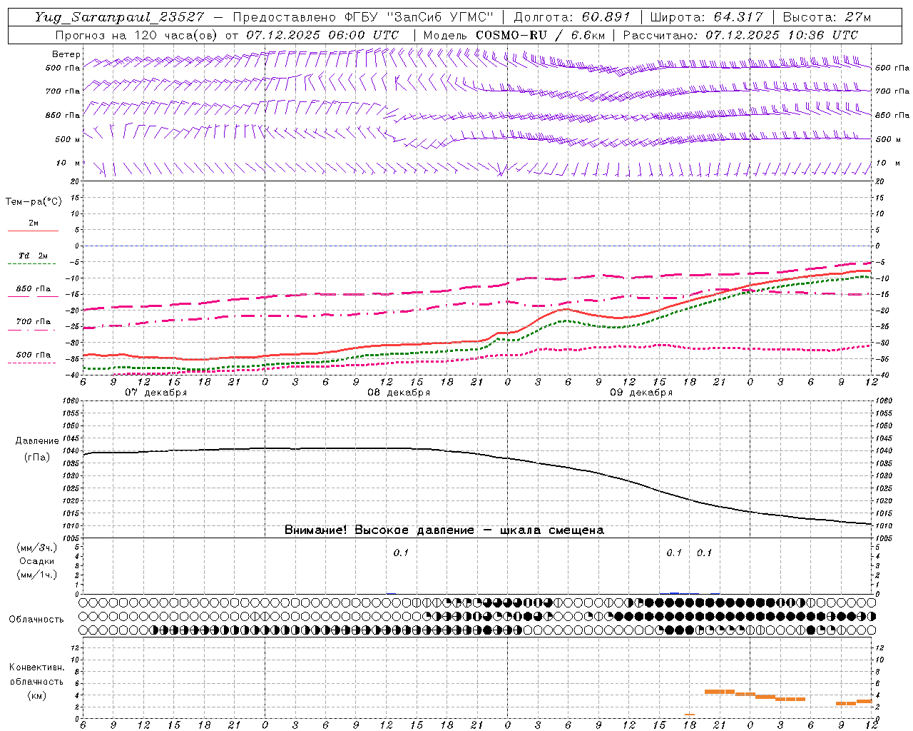Click the zero-degree blue dashed temperature line
913x731 pixels.
477,246
